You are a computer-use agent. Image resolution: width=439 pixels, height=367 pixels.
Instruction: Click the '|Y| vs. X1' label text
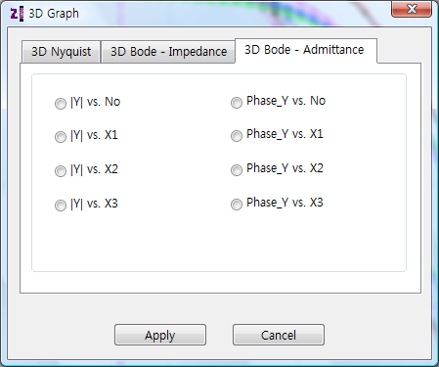tap(94, 135)
